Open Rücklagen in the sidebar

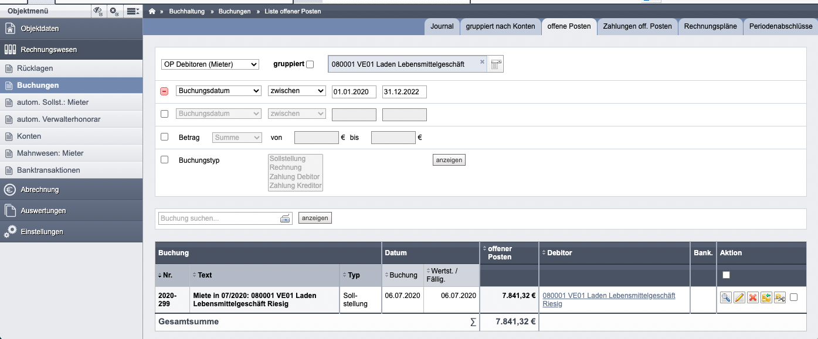71,69
